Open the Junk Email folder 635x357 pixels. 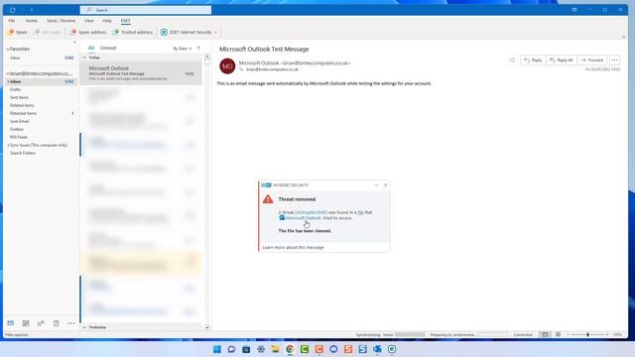19,121
